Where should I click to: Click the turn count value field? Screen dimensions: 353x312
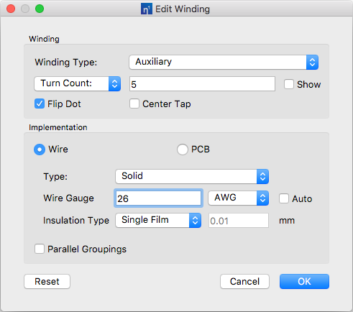point(202,84)
